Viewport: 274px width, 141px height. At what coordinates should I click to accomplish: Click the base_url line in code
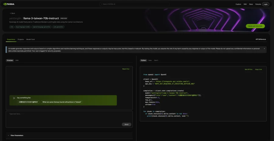pyautogui.click(x=167, y=81)
